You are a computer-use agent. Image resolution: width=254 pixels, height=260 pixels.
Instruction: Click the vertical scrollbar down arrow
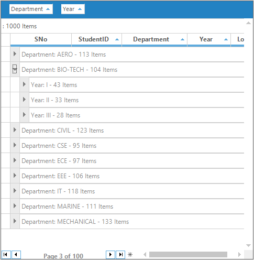coord(248,245)
